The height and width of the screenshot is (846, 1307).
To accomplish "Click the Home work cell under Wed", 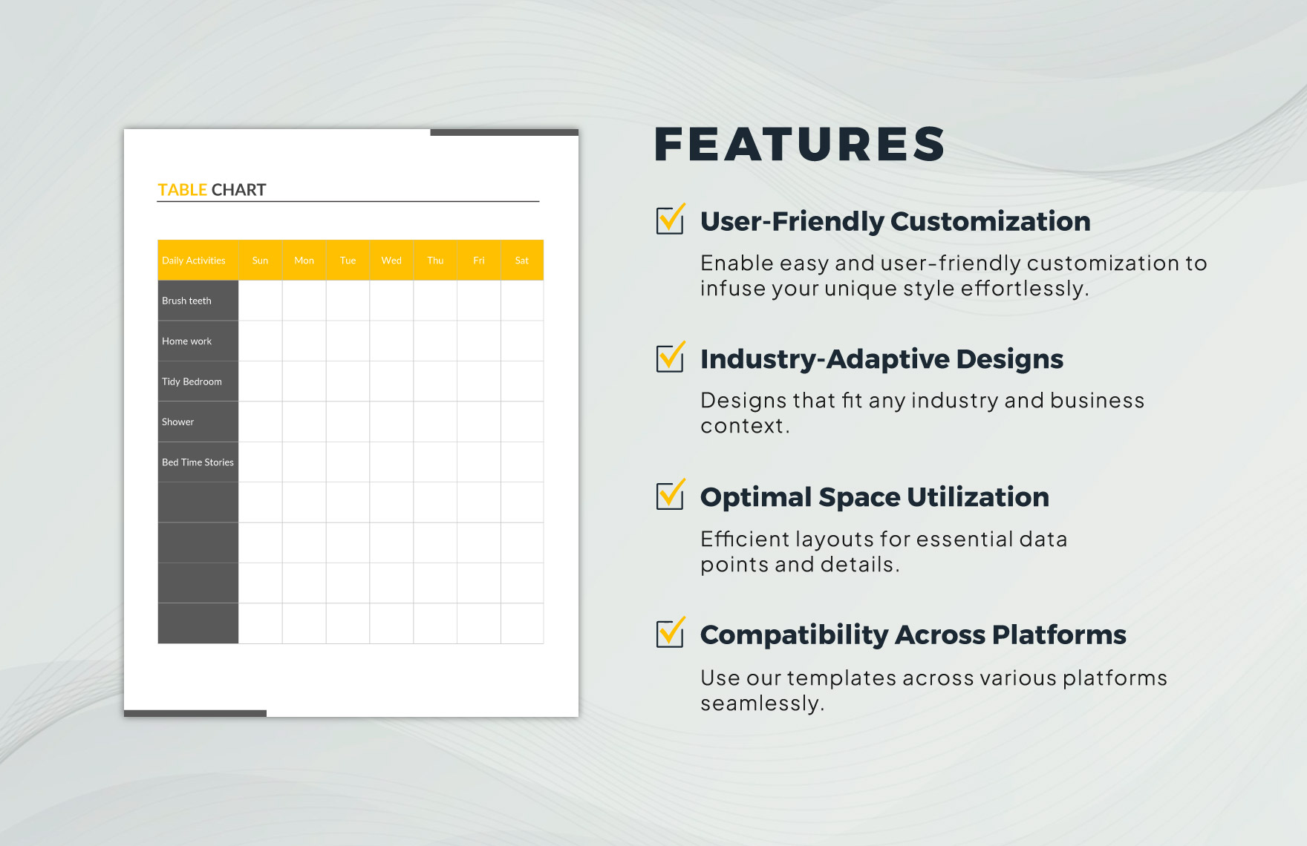I will [391, 341].
